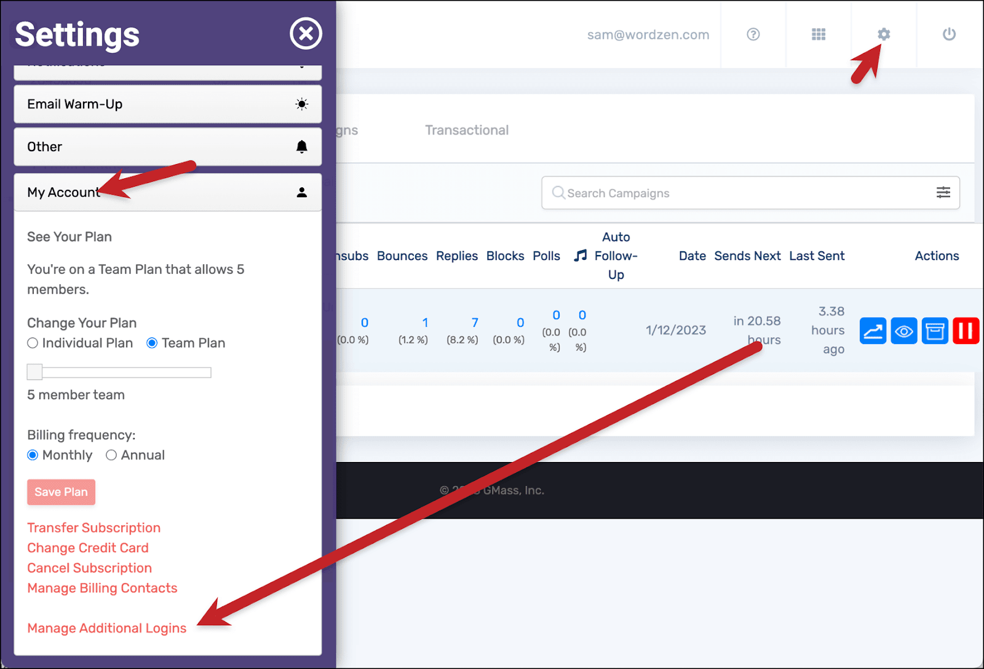
Task: Click the replies count 7
Action: (x=475, y=323)
